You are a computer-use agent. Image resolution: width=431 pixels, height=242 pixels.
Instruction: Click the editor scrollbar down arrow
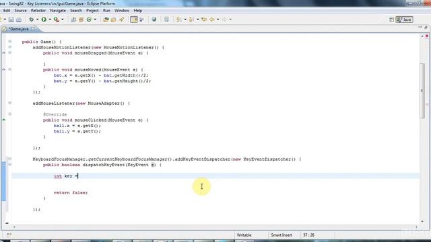pos(422,221)
